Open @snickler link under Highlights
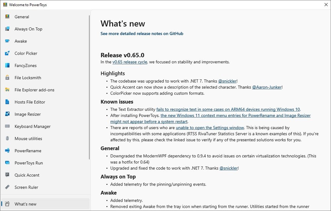Viewport: 331px width, 211px height. click(227, 81)
